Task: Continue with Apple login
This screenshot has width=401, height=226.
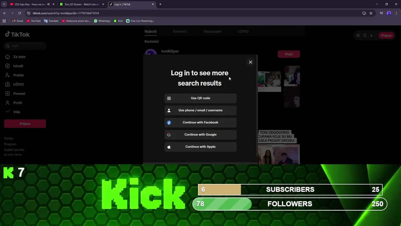Action: tap(200, 147)
